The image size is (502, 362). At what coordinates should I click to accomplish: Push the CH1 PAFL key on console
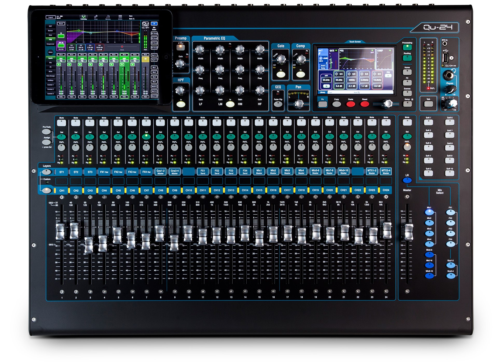61,148
